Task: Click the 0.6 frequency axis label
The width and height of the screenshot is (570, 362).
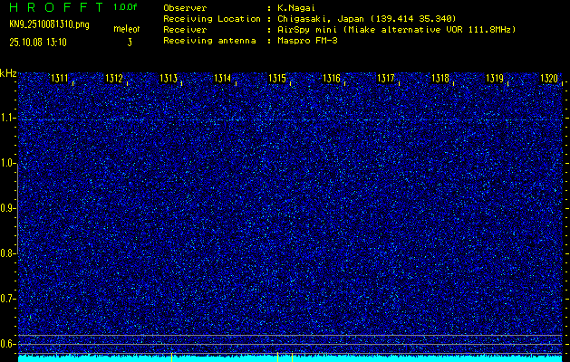Action: [x=8, y=343]
